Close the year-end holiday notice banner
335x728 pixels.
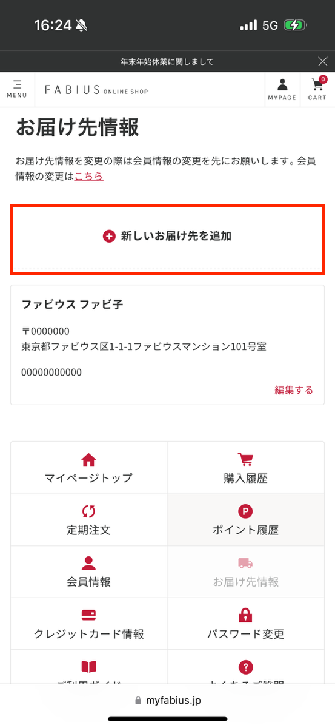click(323, 61)
